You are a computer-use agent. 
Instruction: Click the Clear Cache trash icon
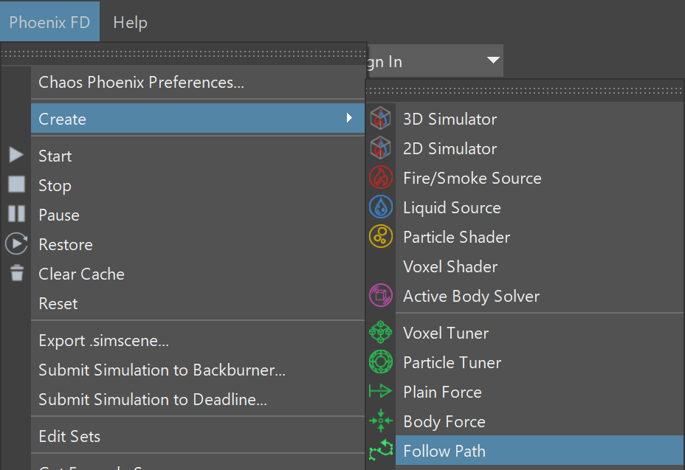tap(17, 272)
